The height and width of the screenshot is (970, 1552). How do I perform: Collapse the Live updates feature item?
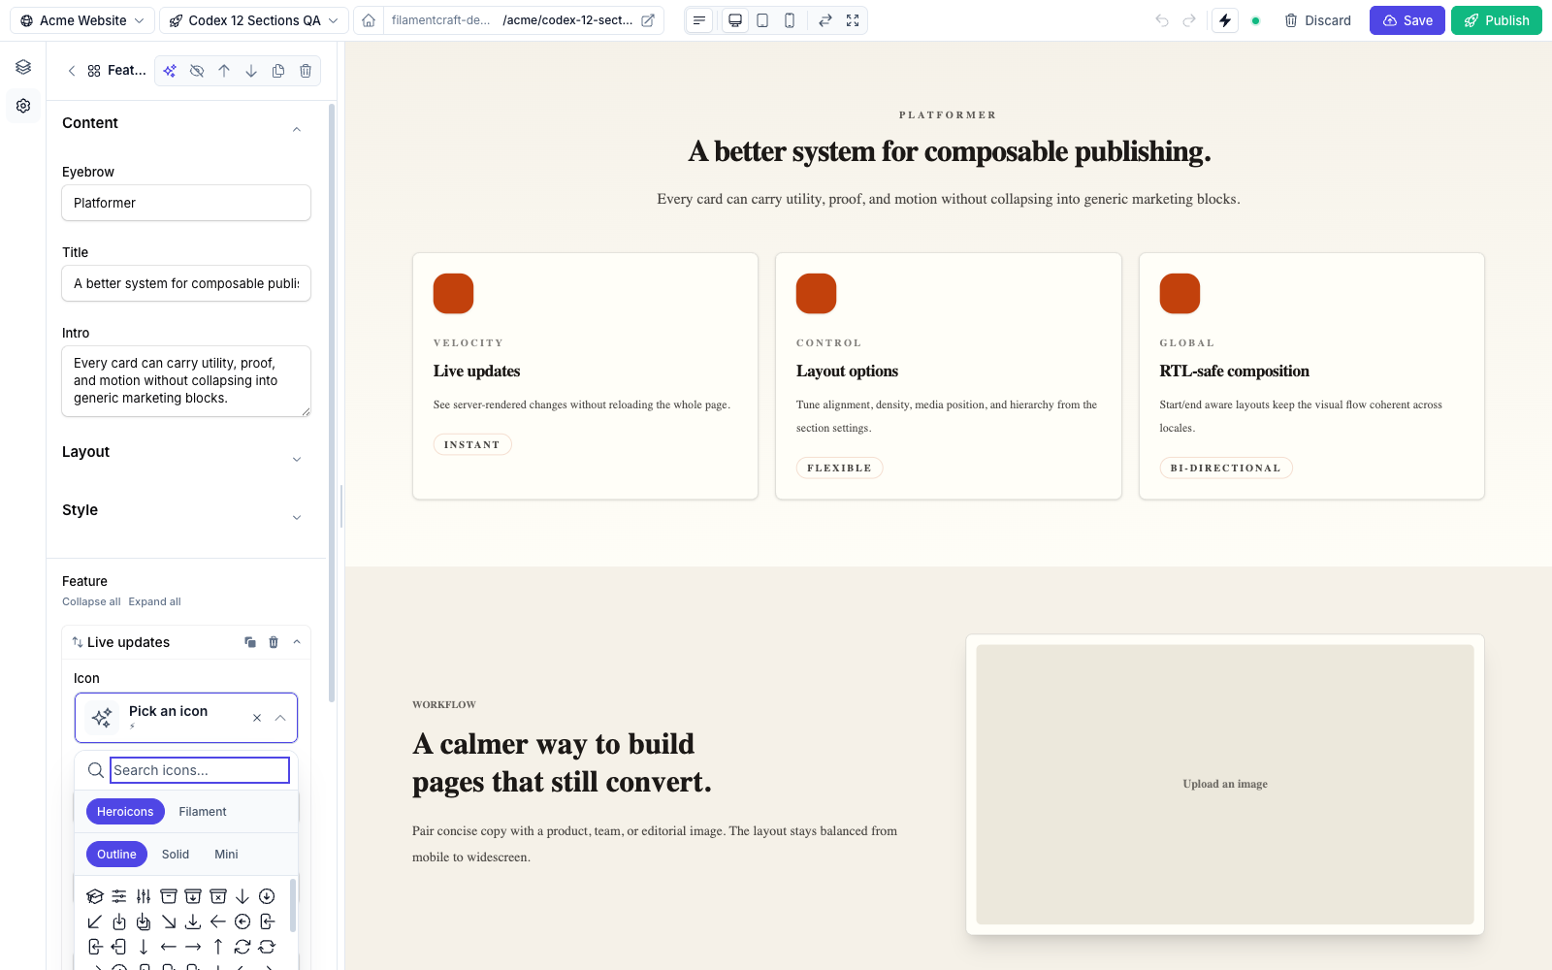(x=297, y=642)
